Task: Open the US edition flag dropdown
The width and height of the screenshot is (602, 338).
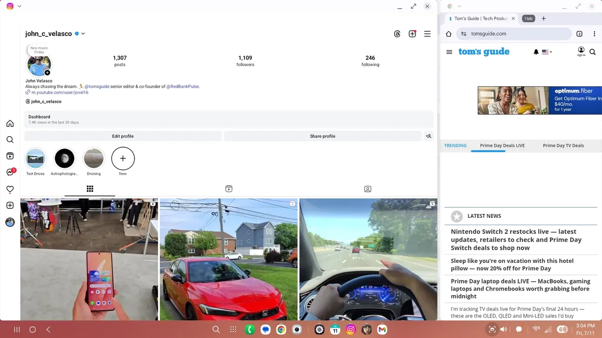Action: tap(547, 52)
